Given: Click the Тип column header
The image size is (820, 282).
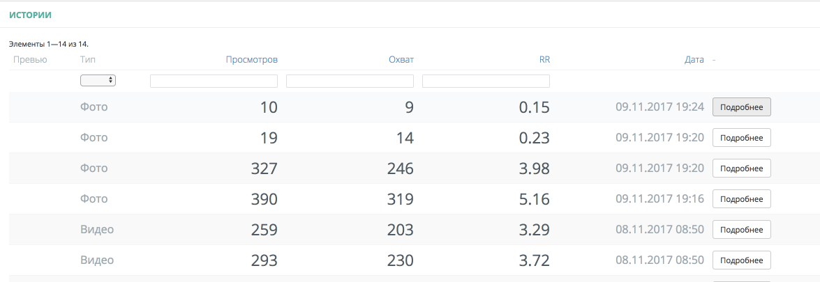Looking at the screenshot, I should point(87,60).
